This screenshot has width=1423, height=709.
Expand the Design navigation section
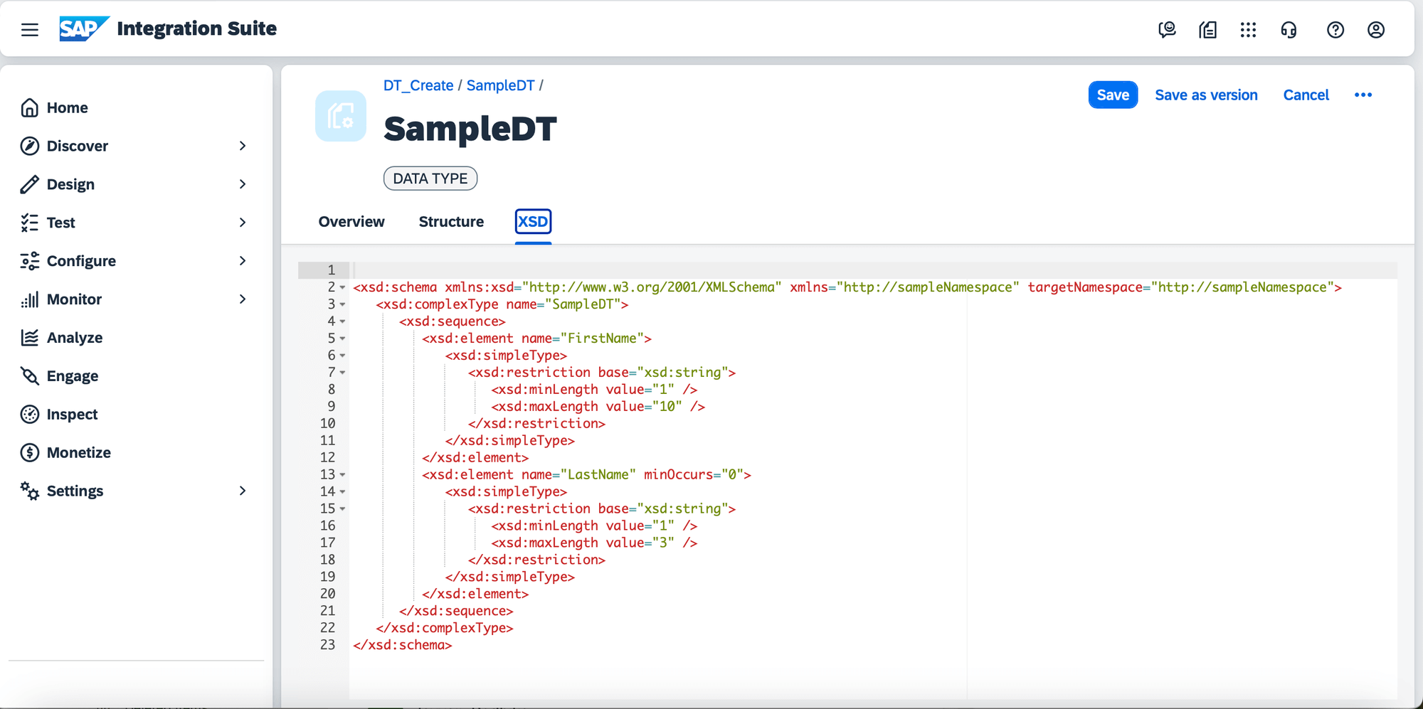243,184
